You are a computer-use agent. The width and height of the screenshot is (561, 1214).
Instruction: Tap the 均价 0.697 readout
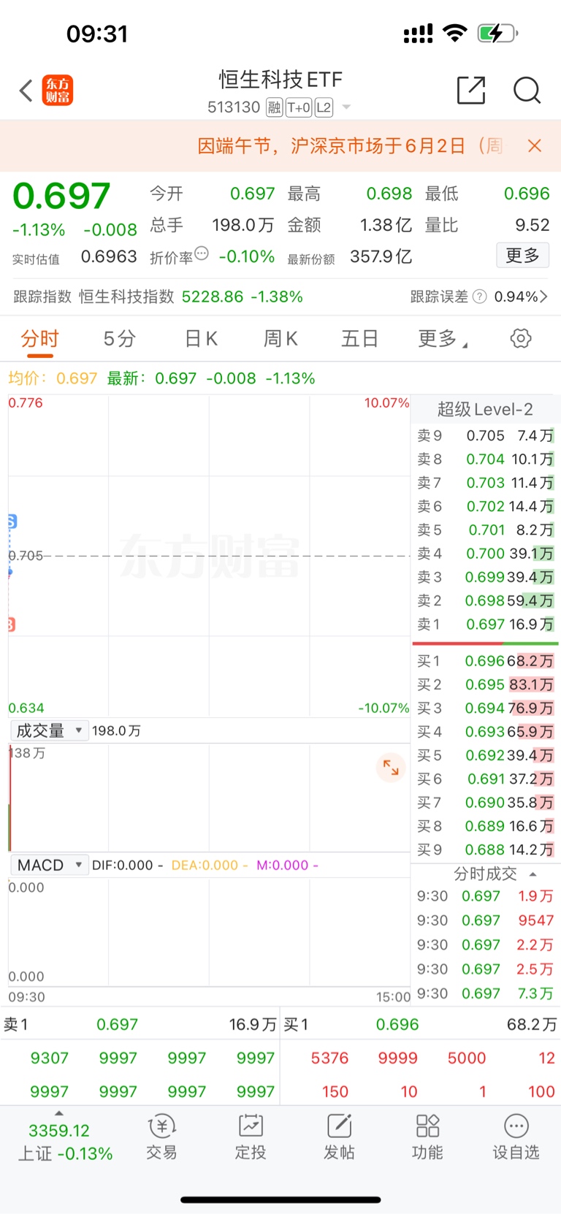tap(53, 378)
